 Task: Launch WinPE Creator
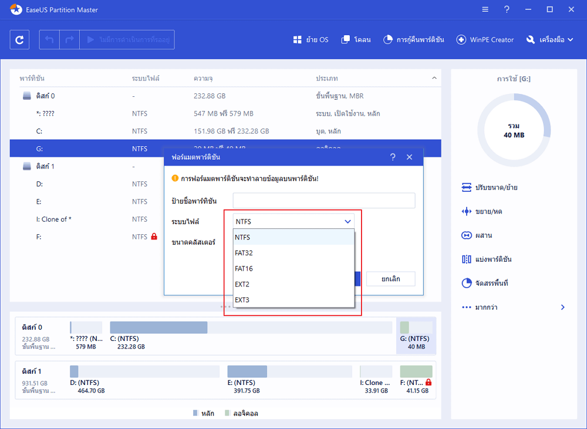(x=485, y=40)
